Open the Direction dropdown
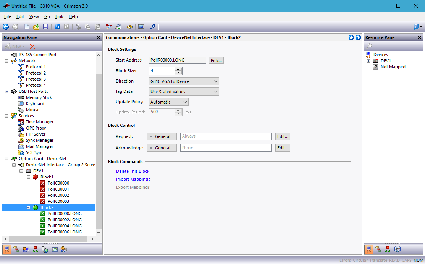This screenshot has width=425, height=264. tap(184, 81)
